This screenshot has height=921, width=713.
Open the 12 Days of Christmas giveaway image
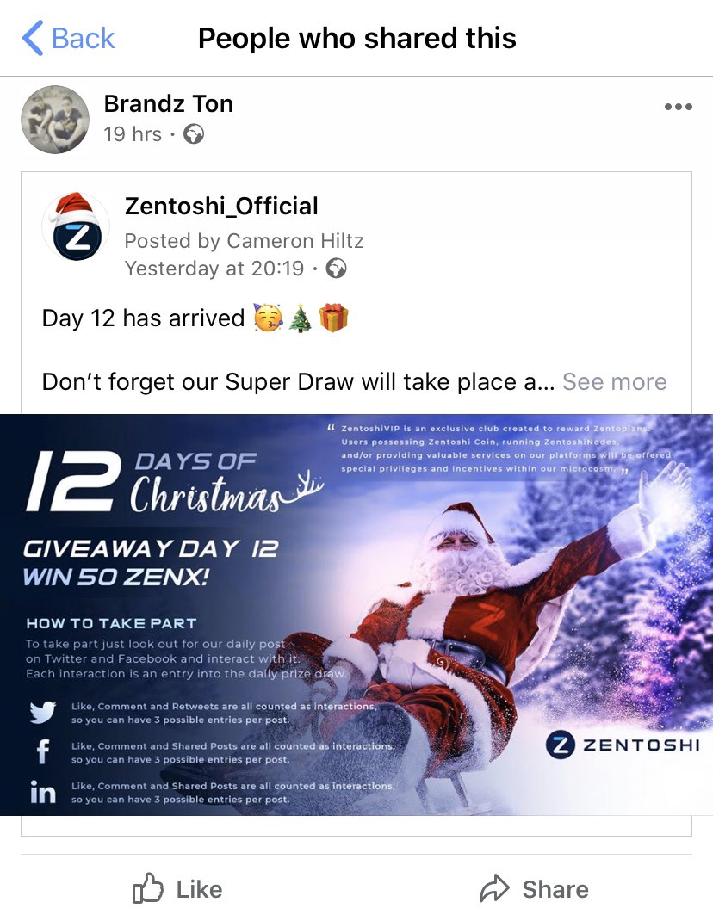356,615
